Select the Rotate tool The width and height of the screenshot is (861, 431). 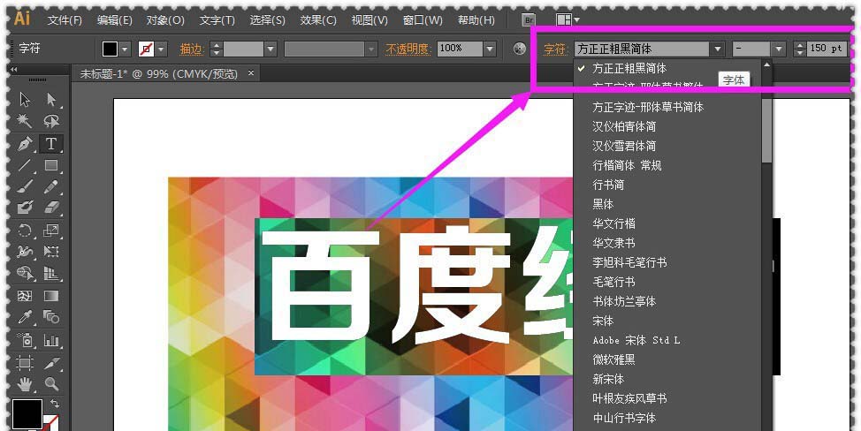25,231
